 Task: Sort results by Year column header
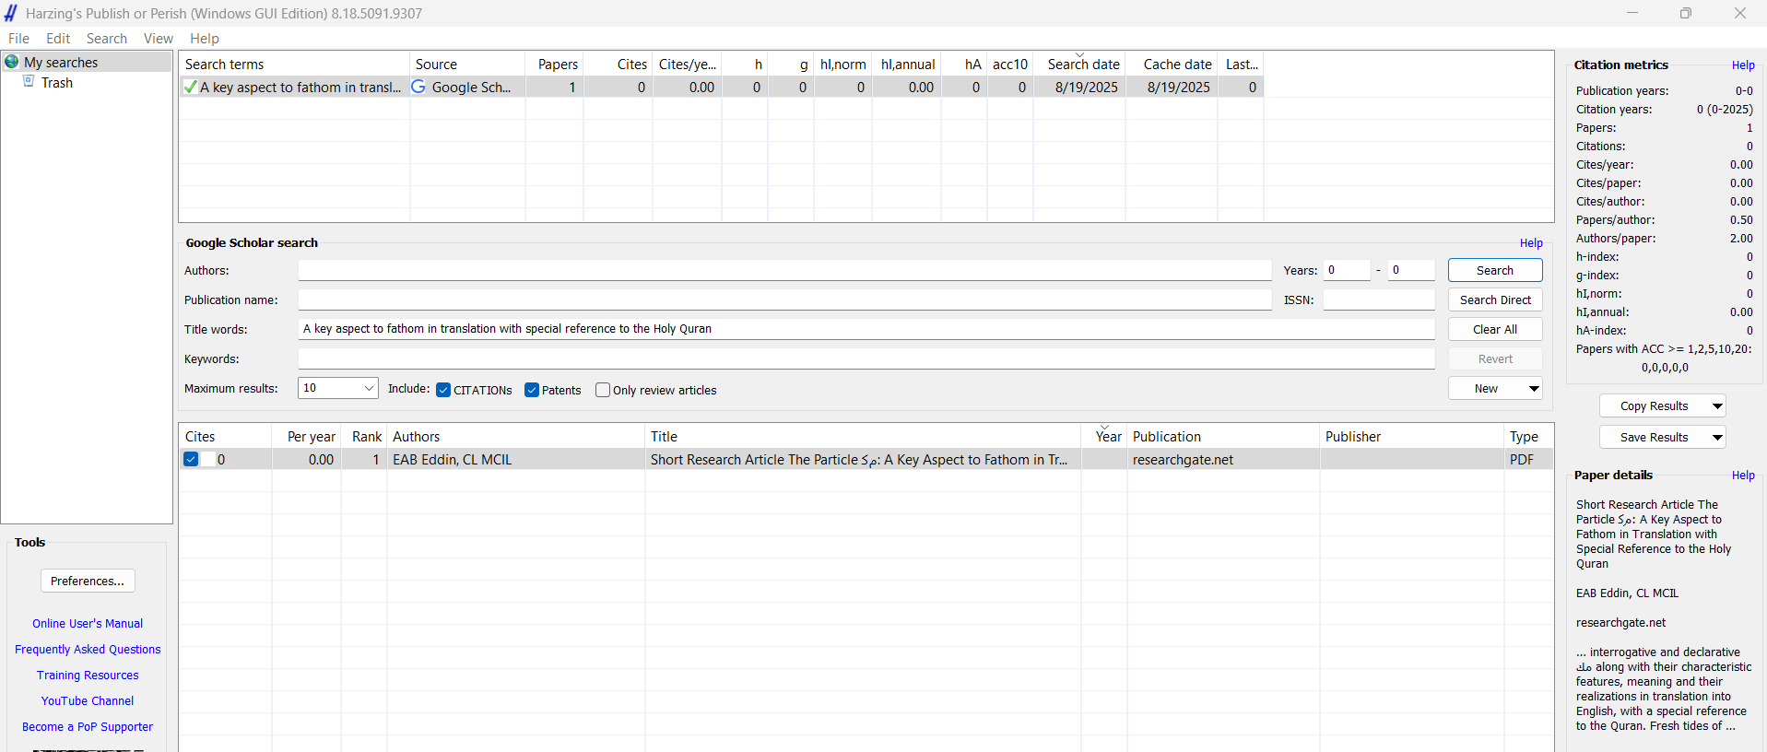pyautogui.click(x=1104, y=436)
